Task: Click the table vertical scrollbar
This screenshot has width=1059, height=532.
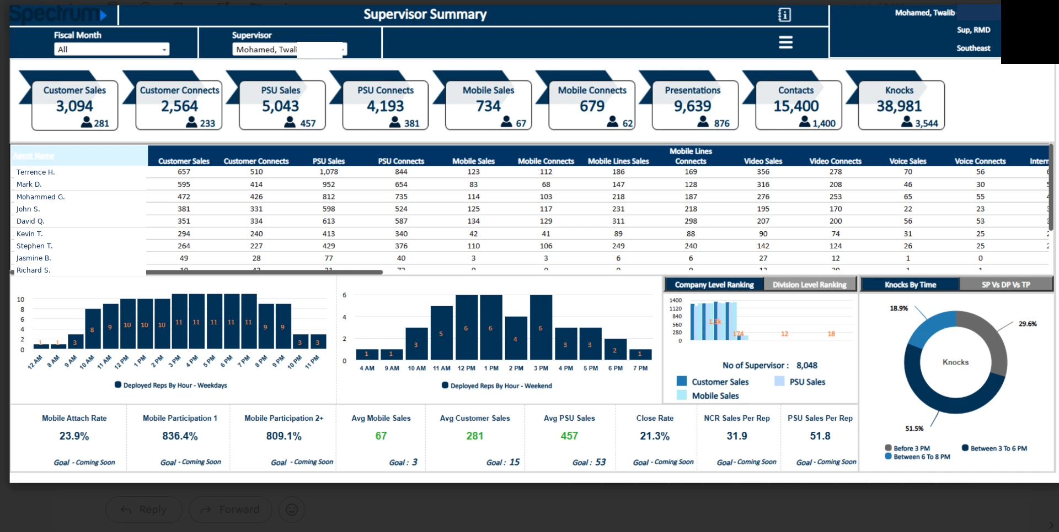Action: point(1051,187)
